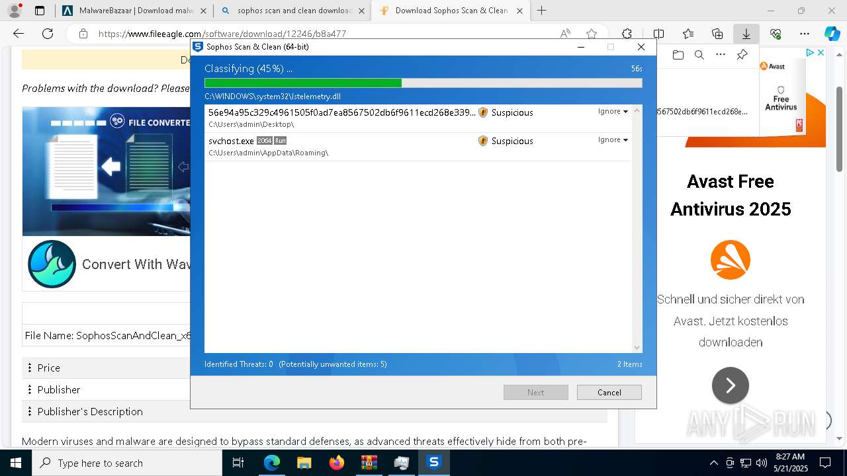This screenshot has height=476, width=847.
Task: Click the Suspicious shield icon for 56e94a95 file
Action: (x=483, y=112)
